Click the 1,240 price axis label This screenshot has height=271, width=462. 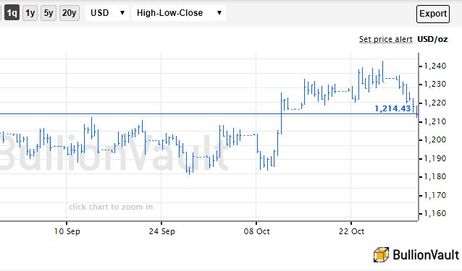pyautogui.click(x=435, y=66)
